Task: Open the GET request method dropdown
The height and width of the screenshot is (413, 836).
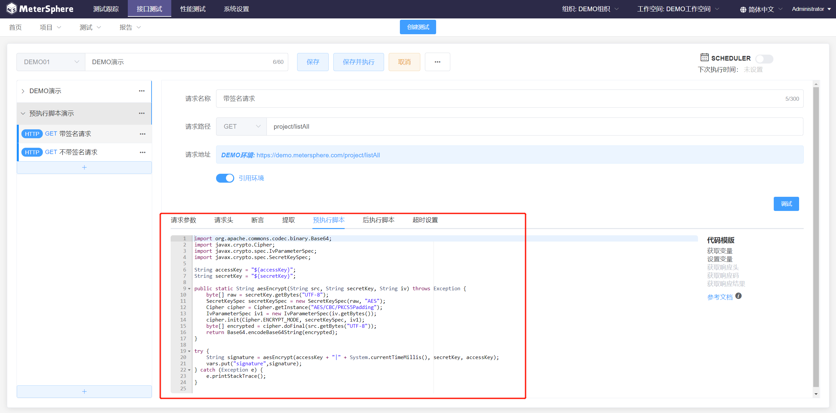Action: (x=241, y=127)
